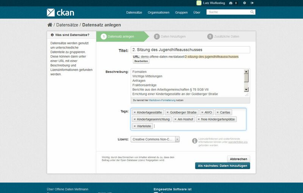
Task: Click Lutz Wulfestieg's user avatar
Action: click(199, 3)
